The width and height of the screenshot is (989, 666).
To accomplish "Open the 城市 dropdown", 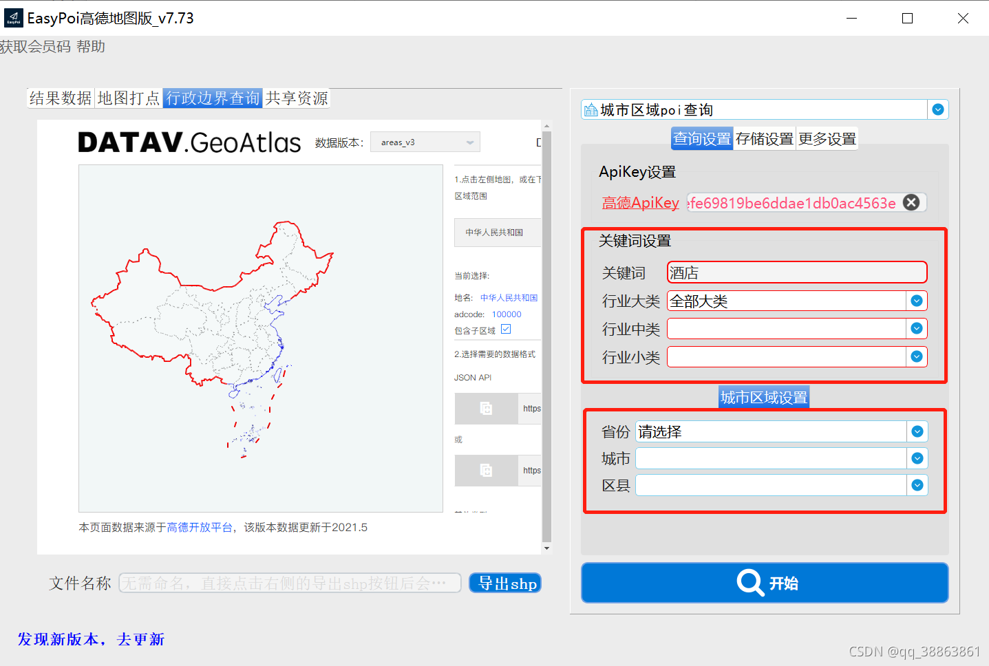I will pos(917,458).
